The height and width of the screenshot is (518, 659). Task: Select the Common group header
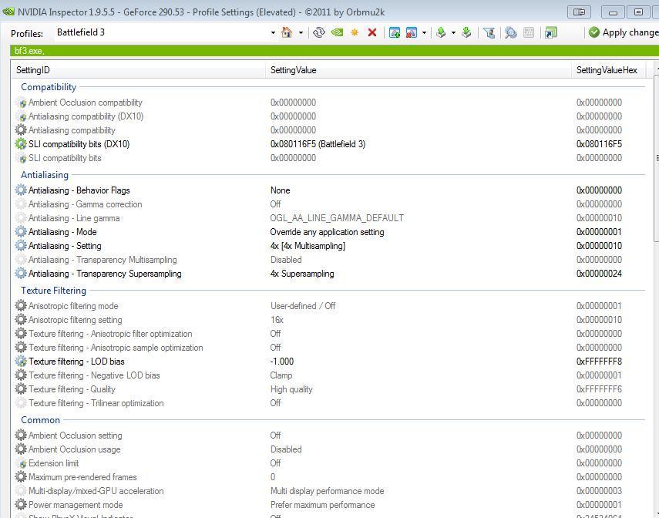[x=40, y=420]
